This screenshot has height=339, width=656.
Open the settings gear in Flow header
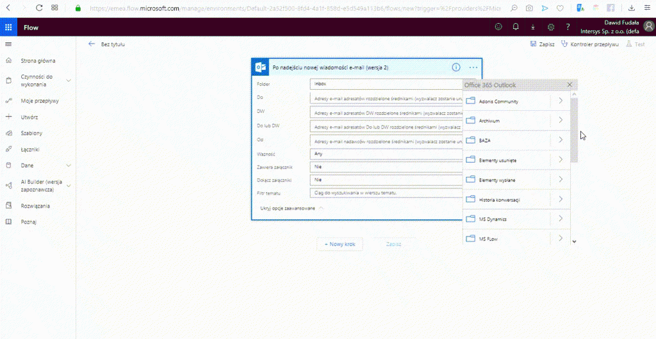pos(550,27)
